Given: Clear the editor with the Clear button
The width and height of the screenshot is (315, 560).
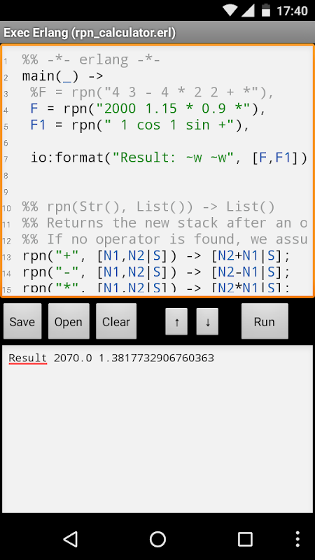Looking at the screenshot, I should (116, 321).
